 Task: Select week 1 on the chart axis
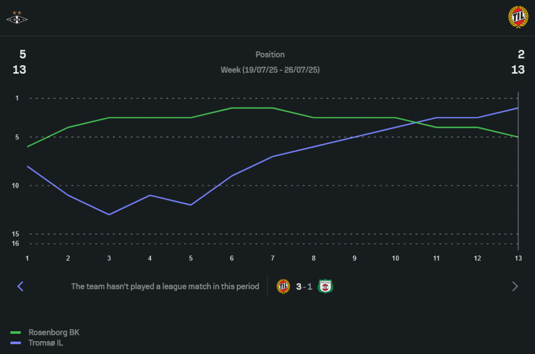pyautogui.click(x=27, y=258)
